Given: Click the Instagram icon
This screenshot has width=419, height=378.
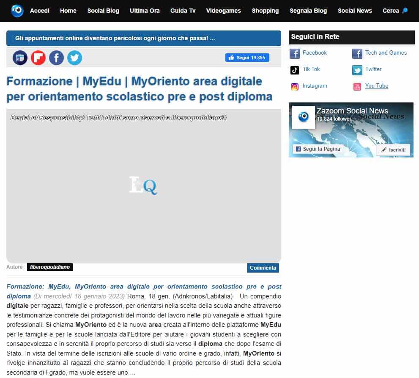Looking at the screenshot, I should 294,87.
